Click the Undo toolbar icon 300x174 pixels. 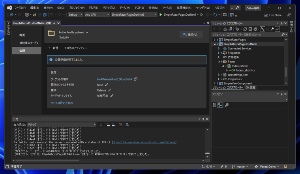pyautogui.click(x=52, y=15)
